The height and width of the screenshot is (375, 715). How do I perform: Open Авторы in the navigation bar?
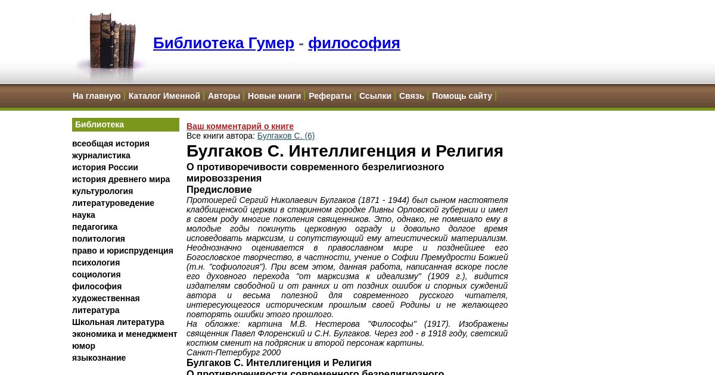224,96
